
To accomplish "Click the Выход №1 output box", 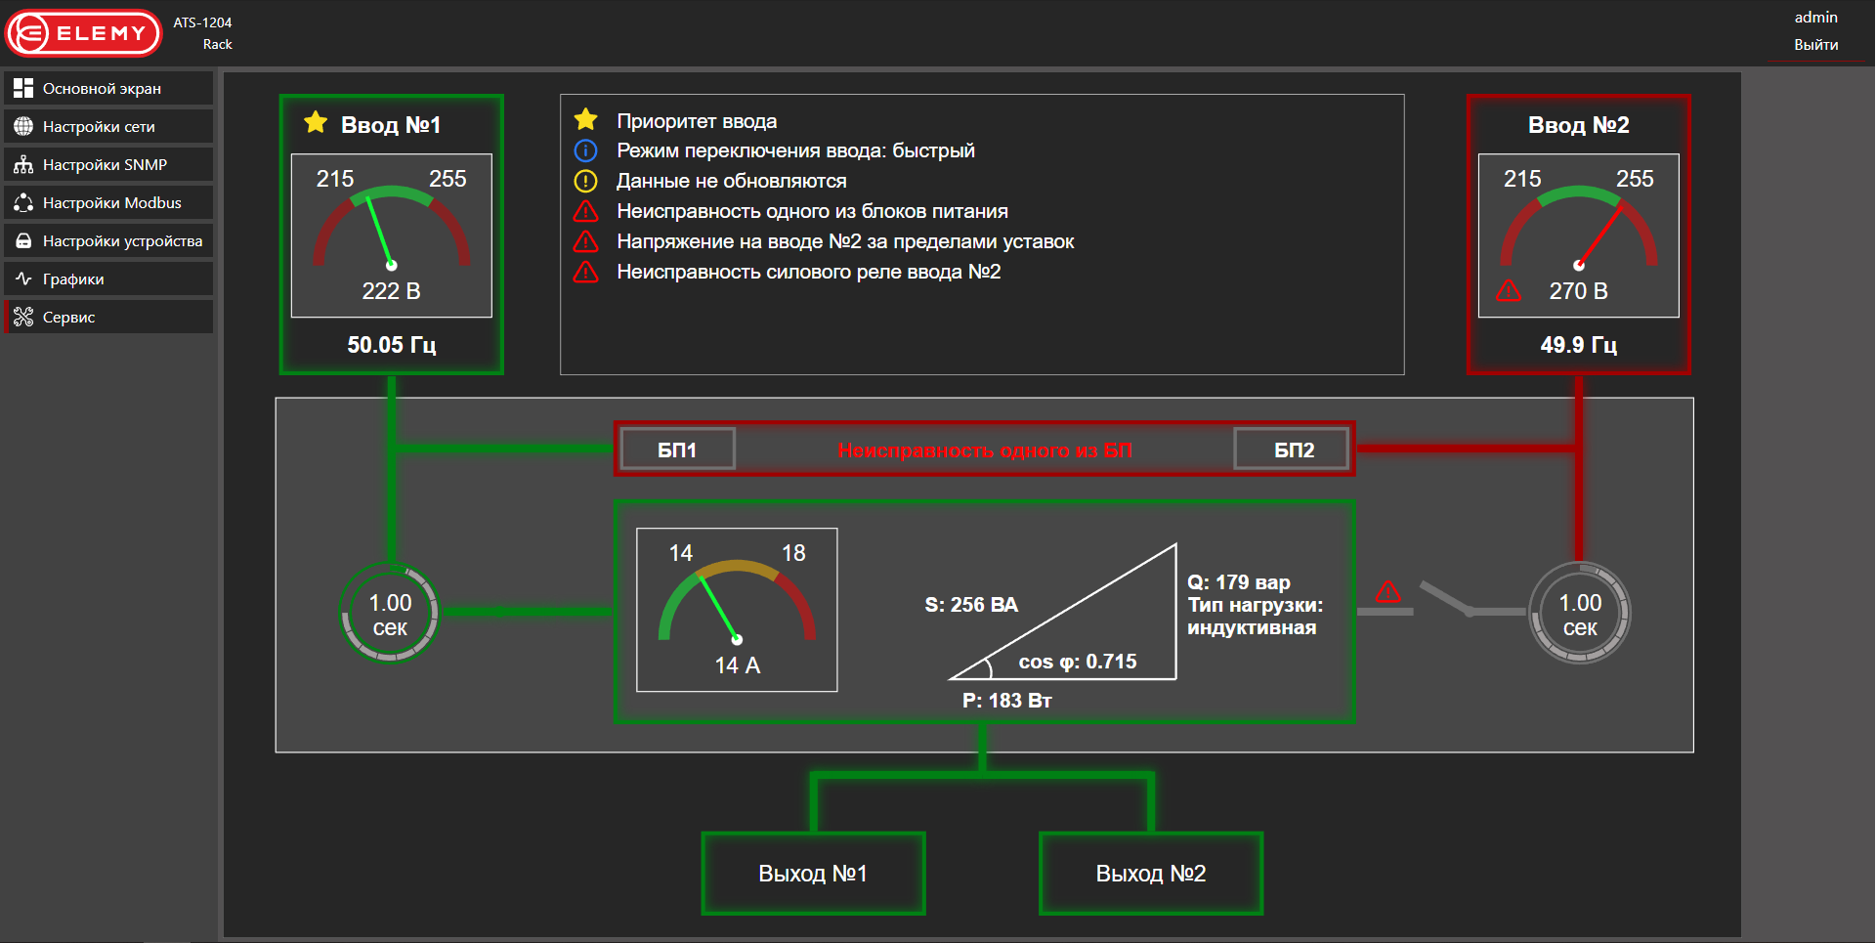I will coord(813,874).
